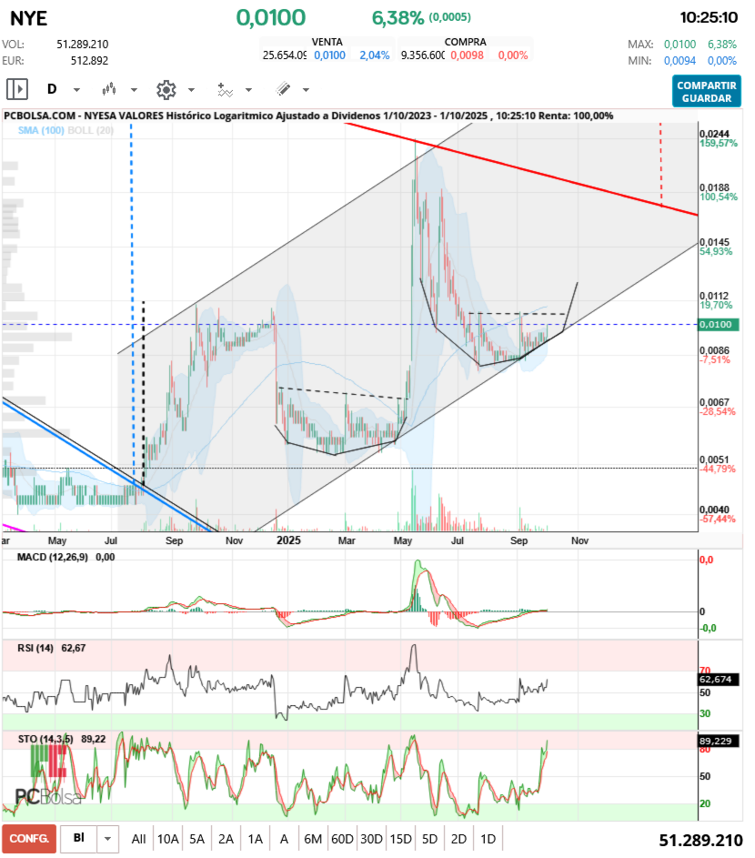This screenshot has height=858, width=755.
Task: Toggle the MACD (12,26,9) indicator label
Action: (55, 557)
